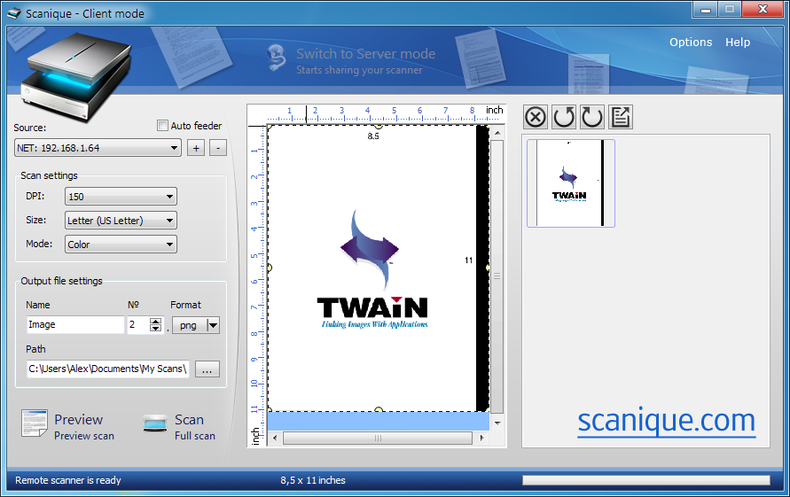790x497 pixels.
Task: Choose scan Mode from Color dropdown
Action: (121, 245)
